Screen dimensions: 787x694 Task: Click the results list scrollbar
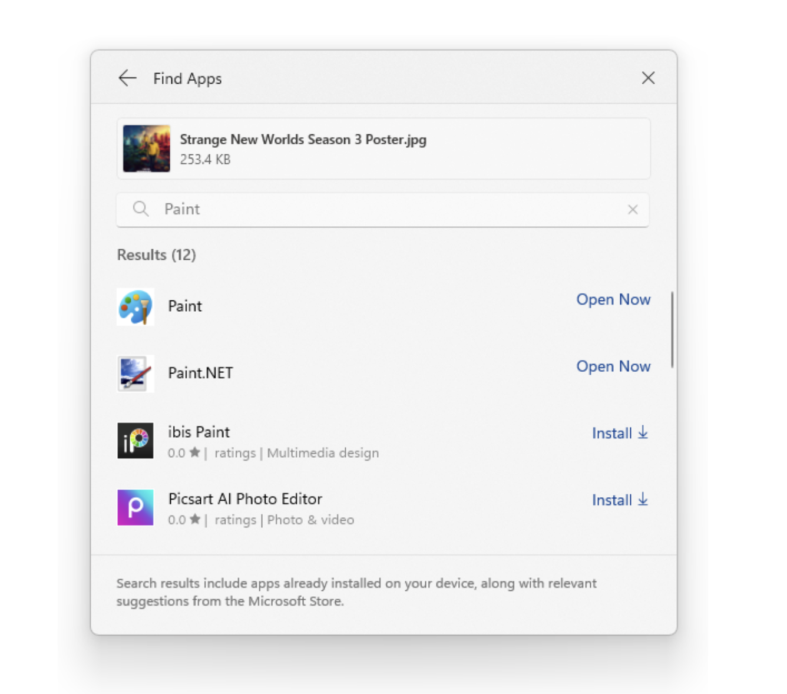[x=672, y=330]
